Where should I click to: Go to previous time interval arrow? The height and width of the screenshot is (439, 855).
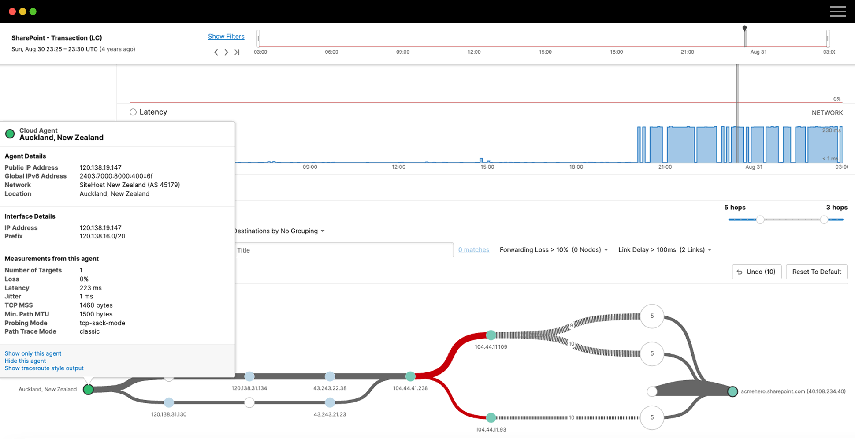(216, 52)
